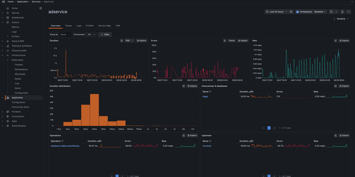Image resolution: width=355 pixels, height=177 pixels.
Task: Click the filter icon beside Operation column
Action: (x=62, y=141)
